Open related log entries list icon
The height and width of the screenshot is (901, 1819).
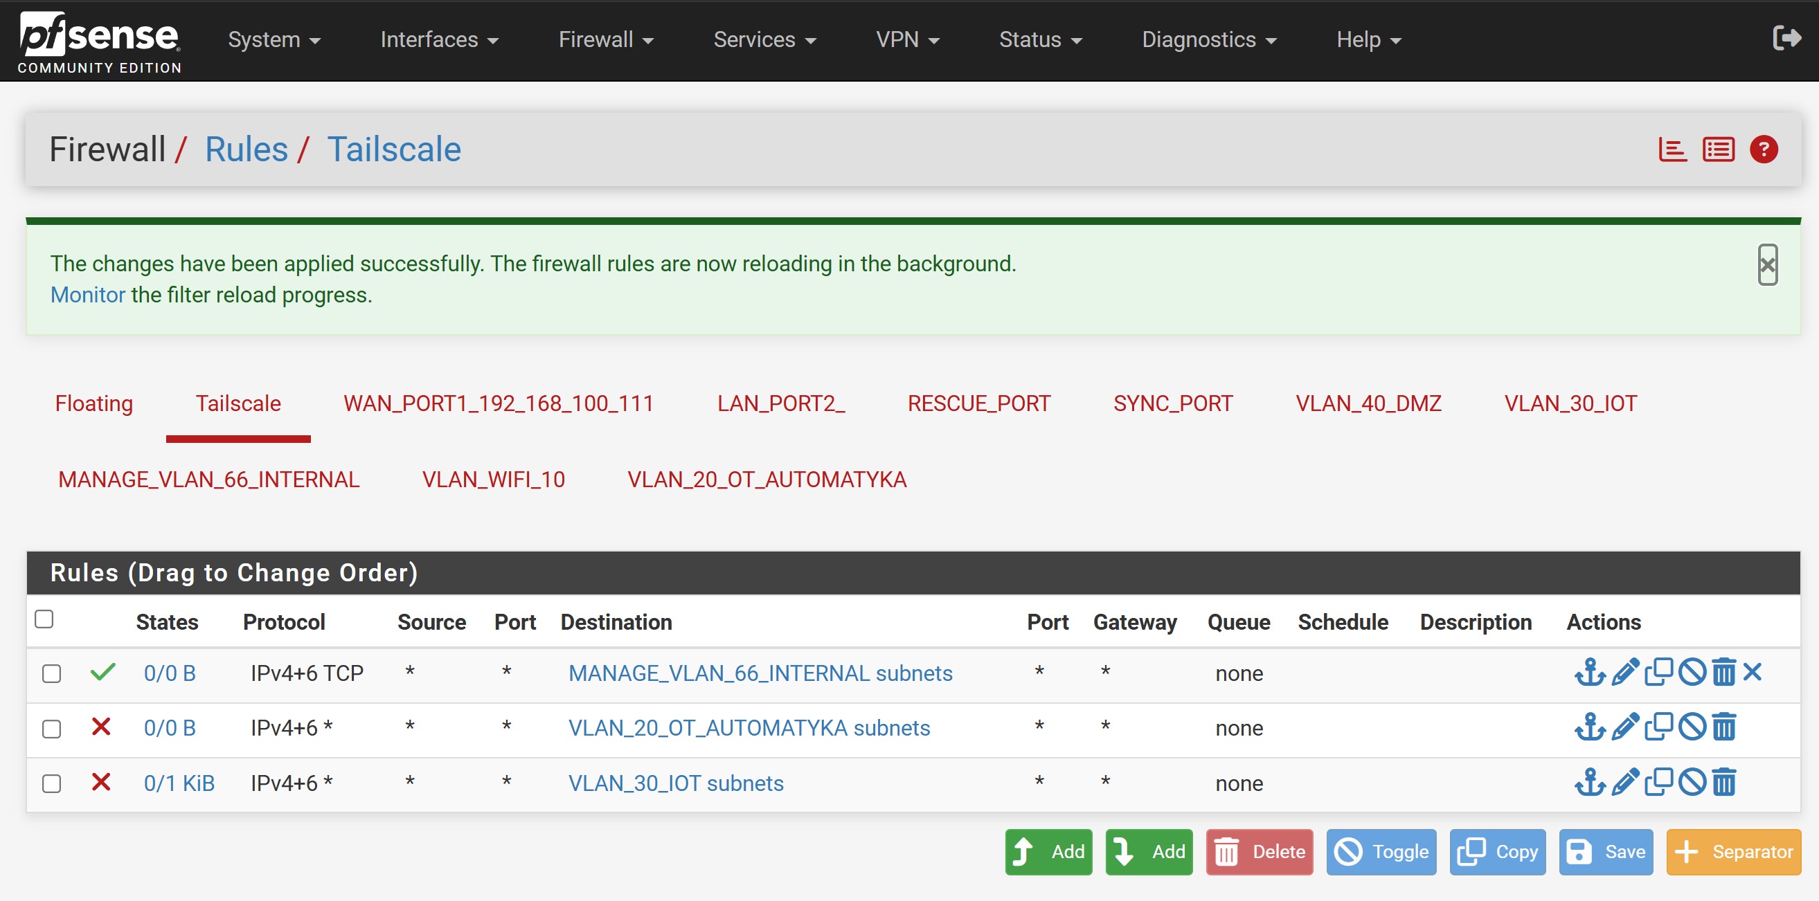point(1718,149)
